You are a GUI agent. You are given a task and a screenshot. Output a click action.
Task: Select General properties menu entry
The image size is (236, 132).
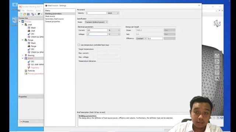tap(52, 22)
